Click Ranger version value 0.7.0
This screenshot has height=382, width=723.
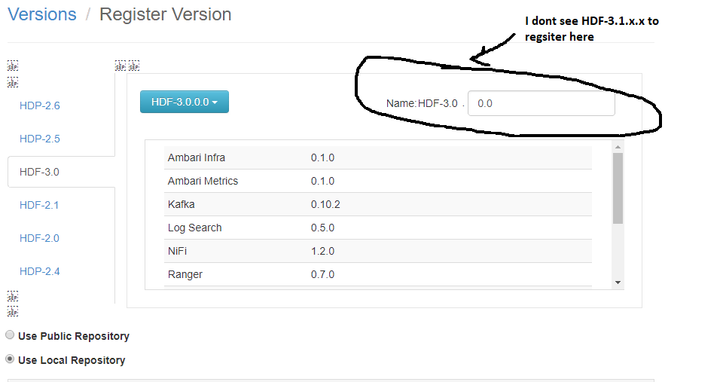[x=323, y=274]
